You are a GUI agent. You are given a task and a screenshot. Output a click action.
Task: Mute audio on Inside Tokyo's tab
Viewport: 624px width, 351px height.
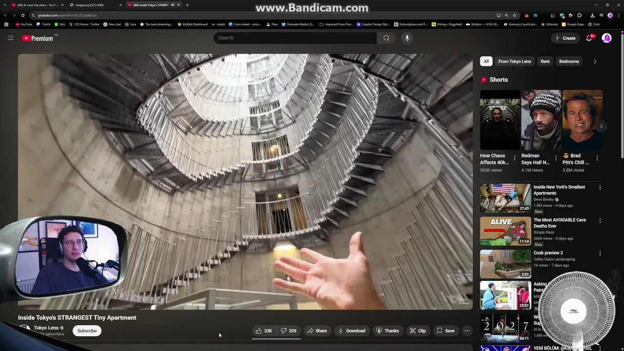(172, 5)
